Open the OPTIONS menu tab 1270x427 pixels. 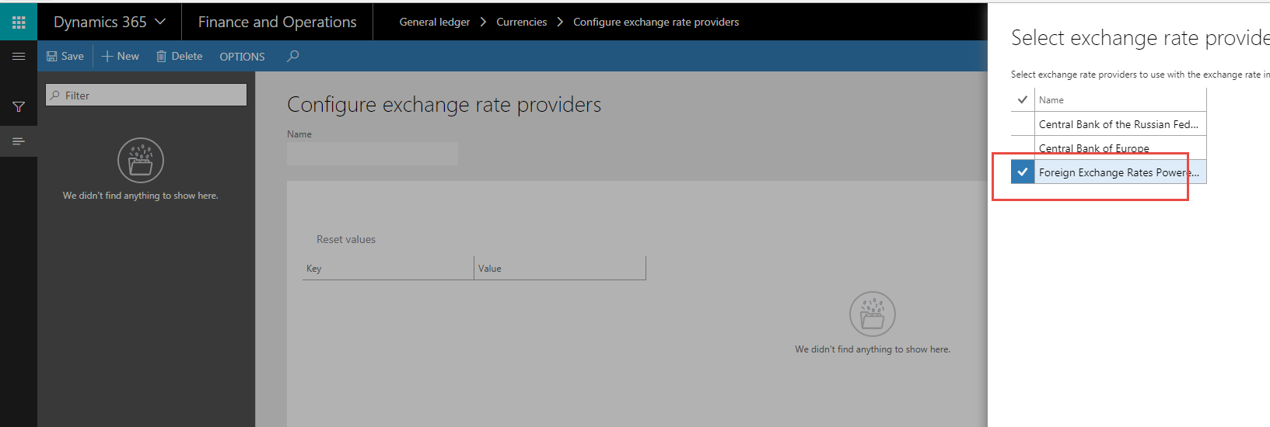tap(242, 57)
